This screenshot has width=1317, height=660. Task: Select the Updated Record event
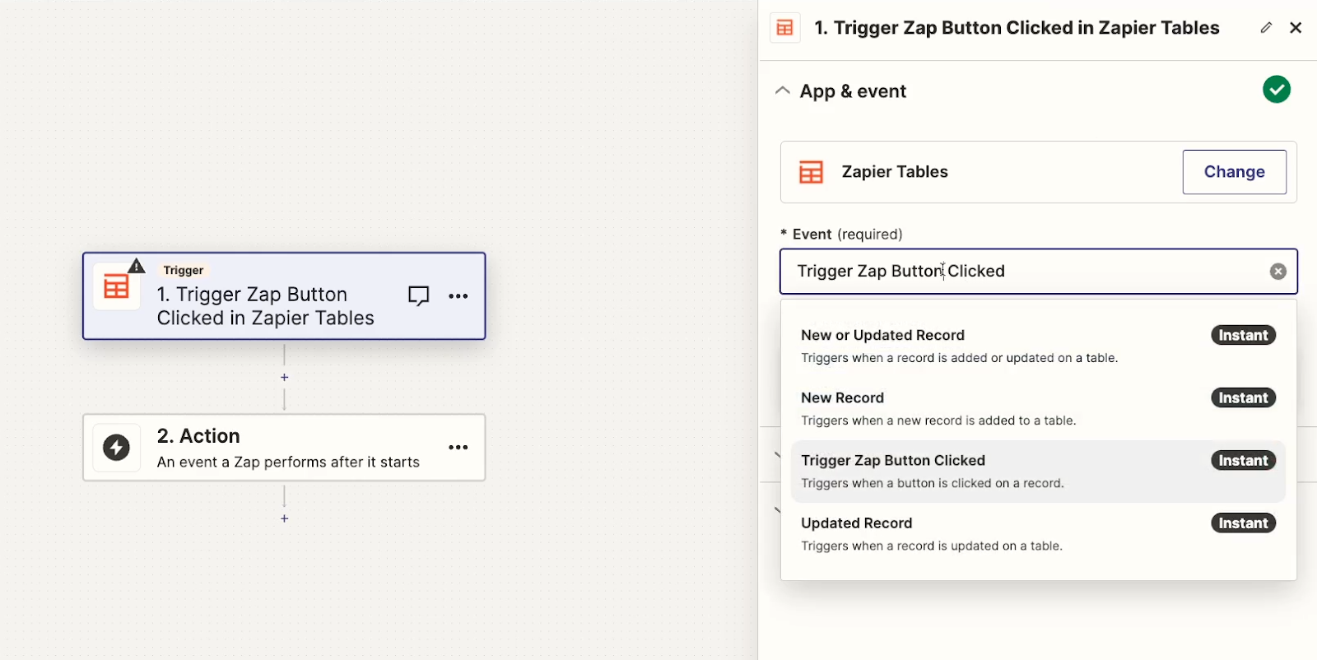point(1039,534)
